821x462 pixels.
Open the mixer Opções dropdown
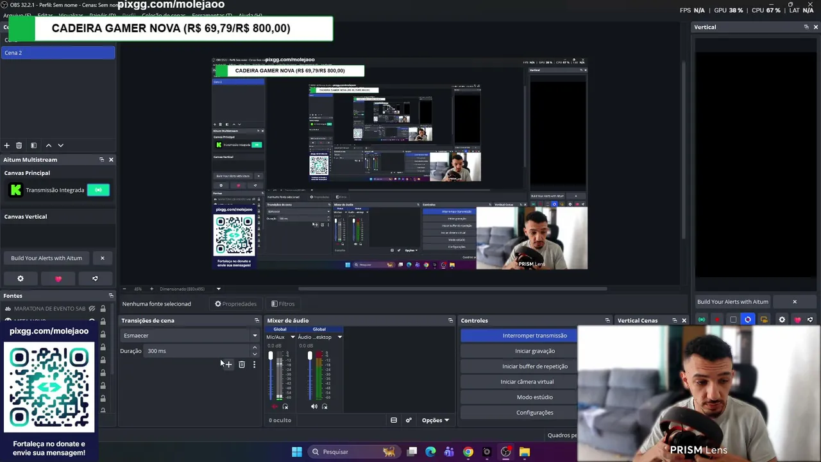pos(436,420)
